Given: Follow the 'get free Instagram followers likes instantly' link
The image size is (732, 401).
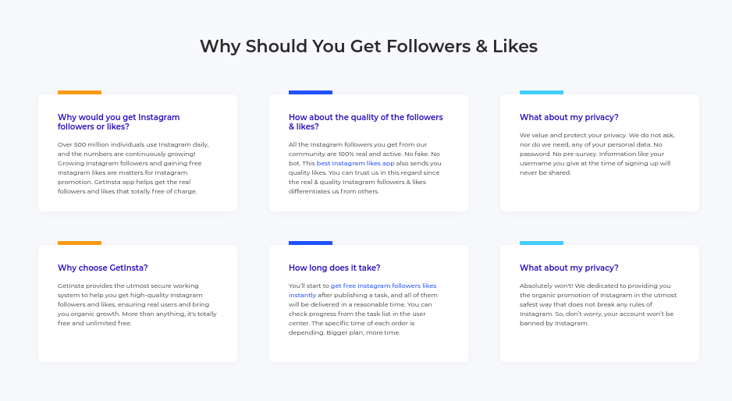Looking at the screenshot, I should point(362,290).
